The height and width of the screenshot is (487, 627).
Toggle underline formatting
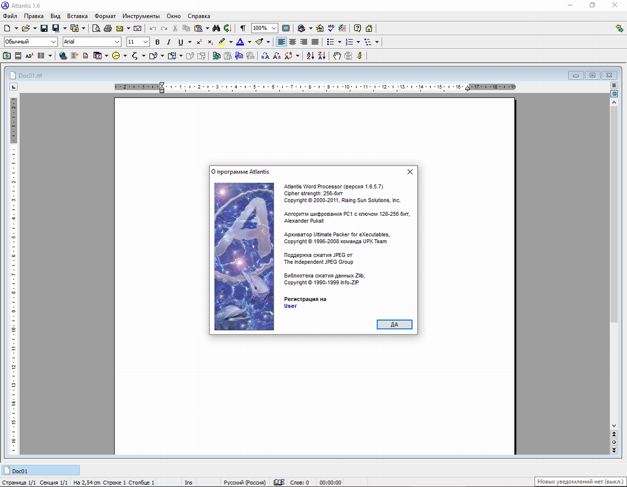[181, 42]
